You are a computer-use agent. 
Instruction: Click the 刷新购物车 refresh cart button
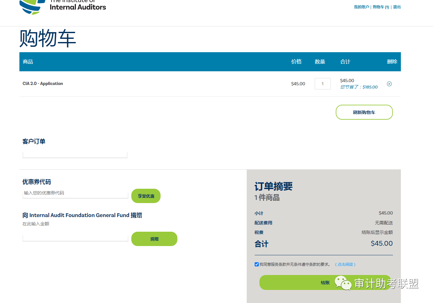(x=364, y=112)
